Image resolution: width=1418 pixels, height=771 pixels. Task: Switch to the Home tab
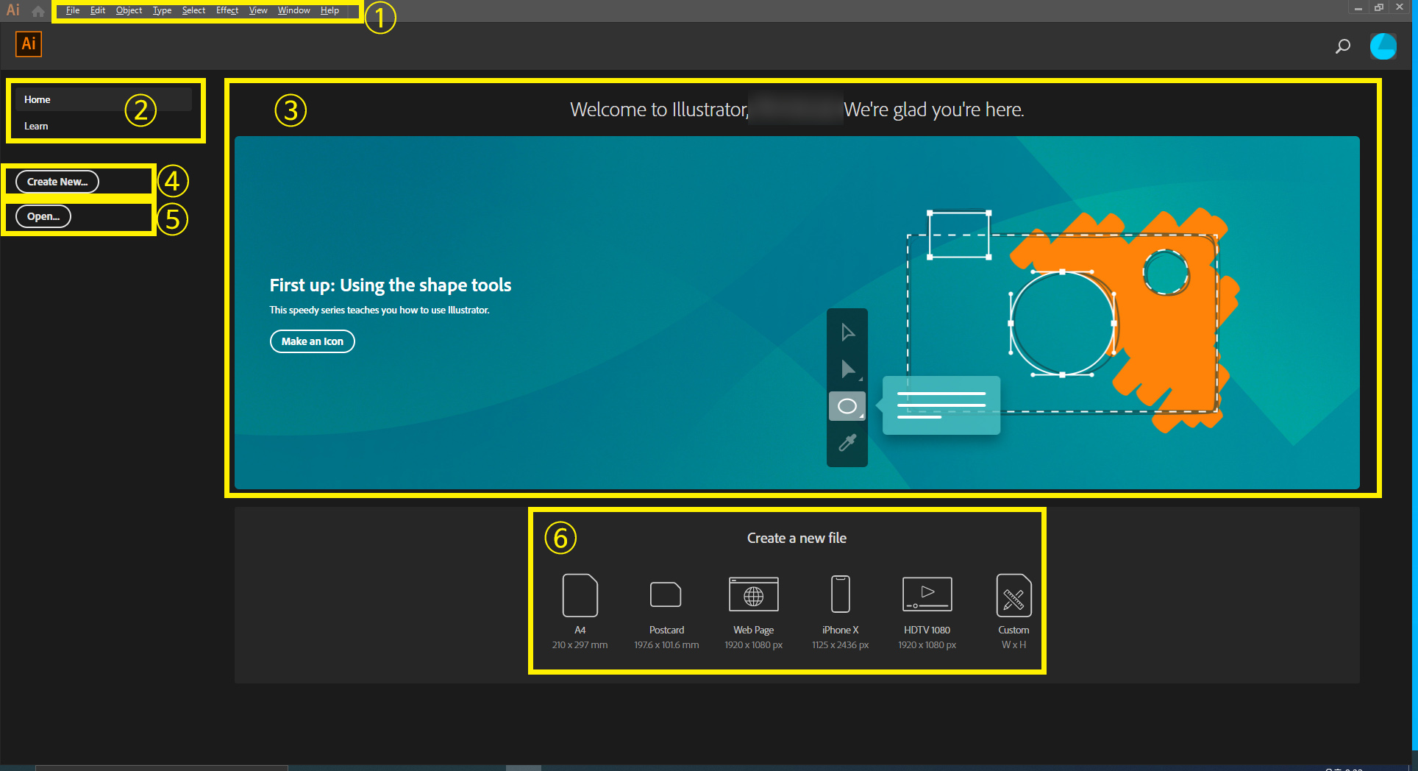tap(104, 99)
